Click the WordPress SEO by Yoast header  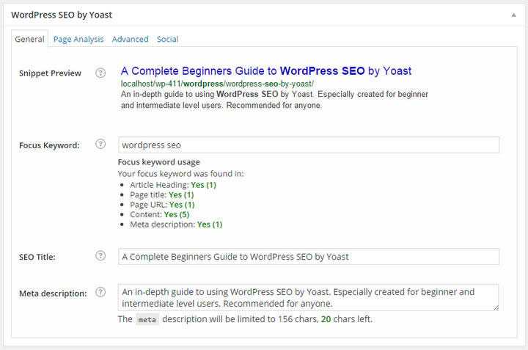[62, 15]
